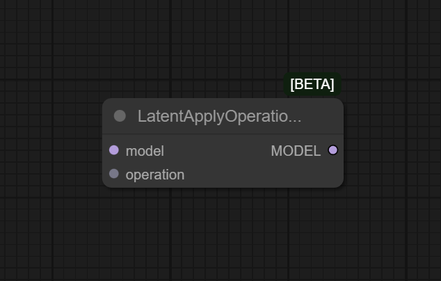Click the bottom-right corner of the canvas grid
This screenshot has width=441, height=281.
tap(437, 277)
